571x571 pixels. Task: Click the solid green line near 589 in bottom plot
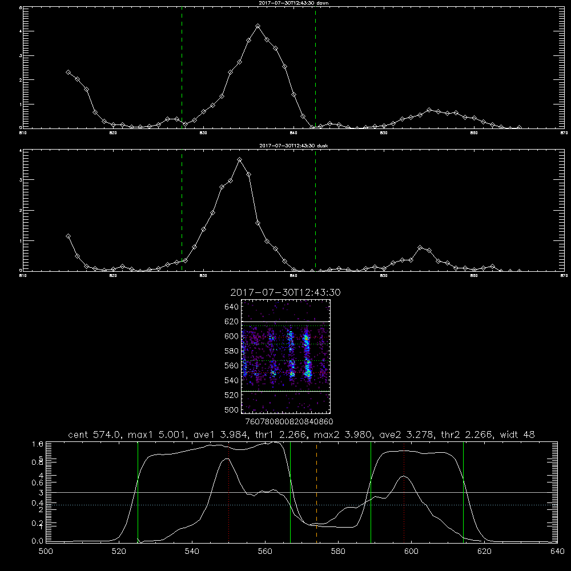(x=371, y=492)
